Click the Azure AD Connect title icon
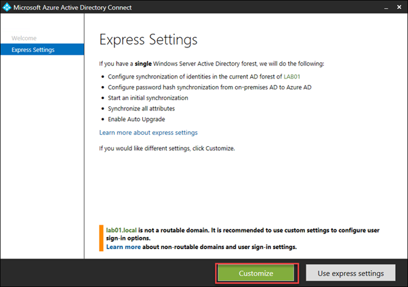The image size is (408, 287). tap(7, 7)
